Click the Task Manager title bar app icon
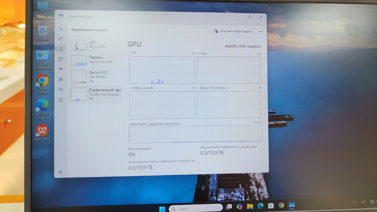377x212 pixels. [x=61, y=16]
